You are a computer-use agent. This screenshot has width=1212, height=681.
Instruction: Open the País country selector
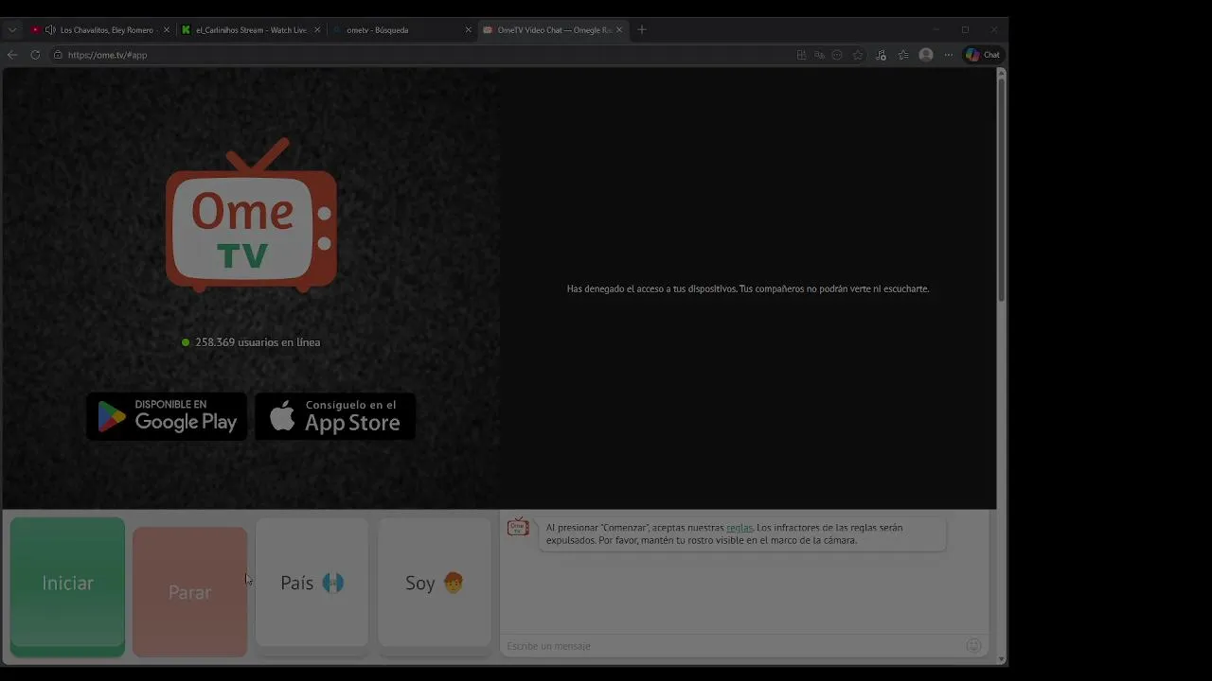point(312,583)
